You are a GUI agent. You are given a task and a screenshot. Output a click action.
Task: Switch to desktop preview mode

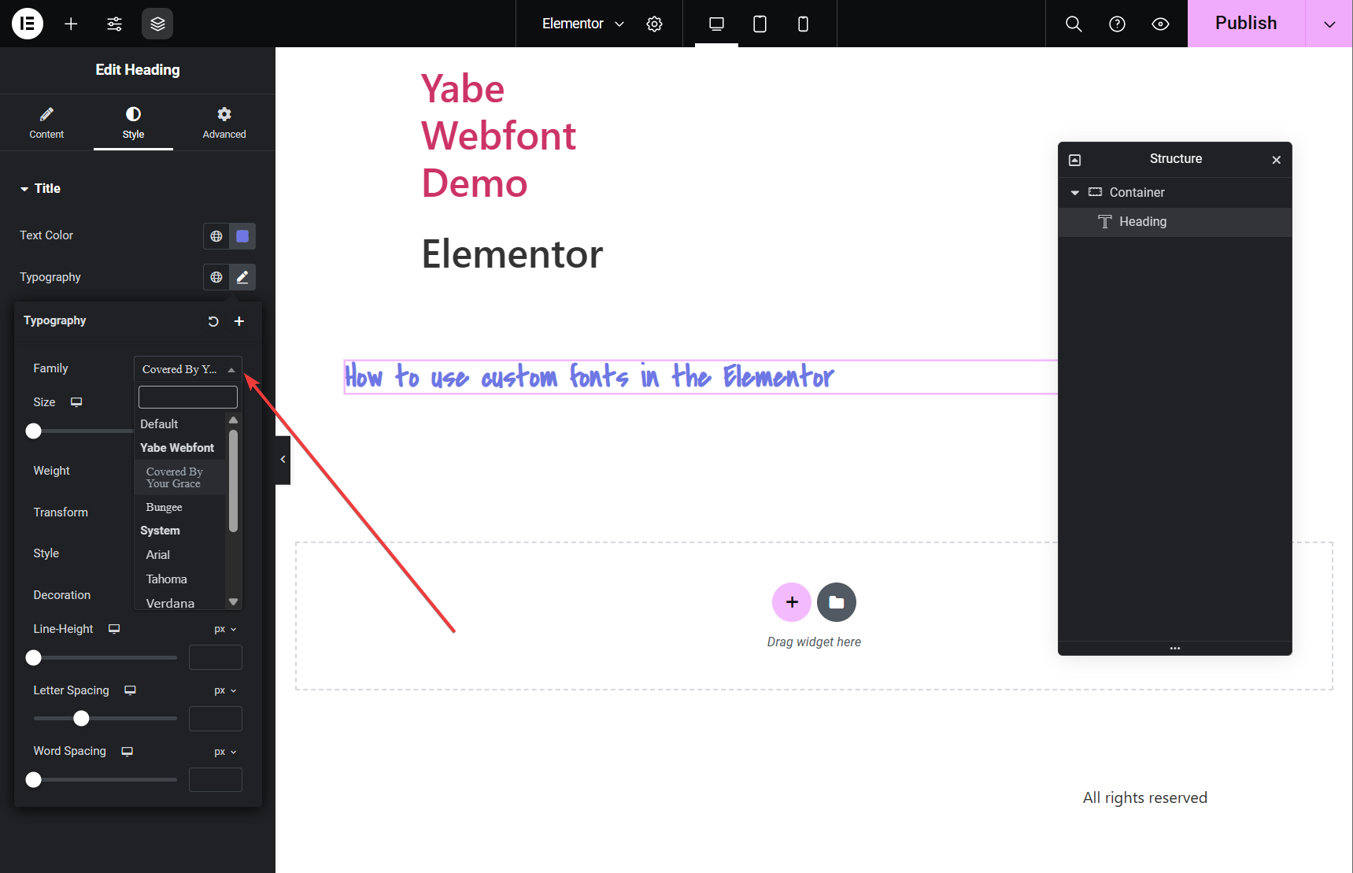[x=716, y=24]
